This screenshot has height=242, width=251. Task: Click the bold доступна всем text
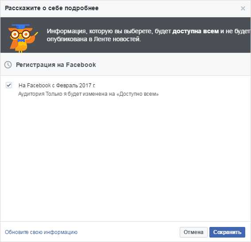click(x=196, y=31)
